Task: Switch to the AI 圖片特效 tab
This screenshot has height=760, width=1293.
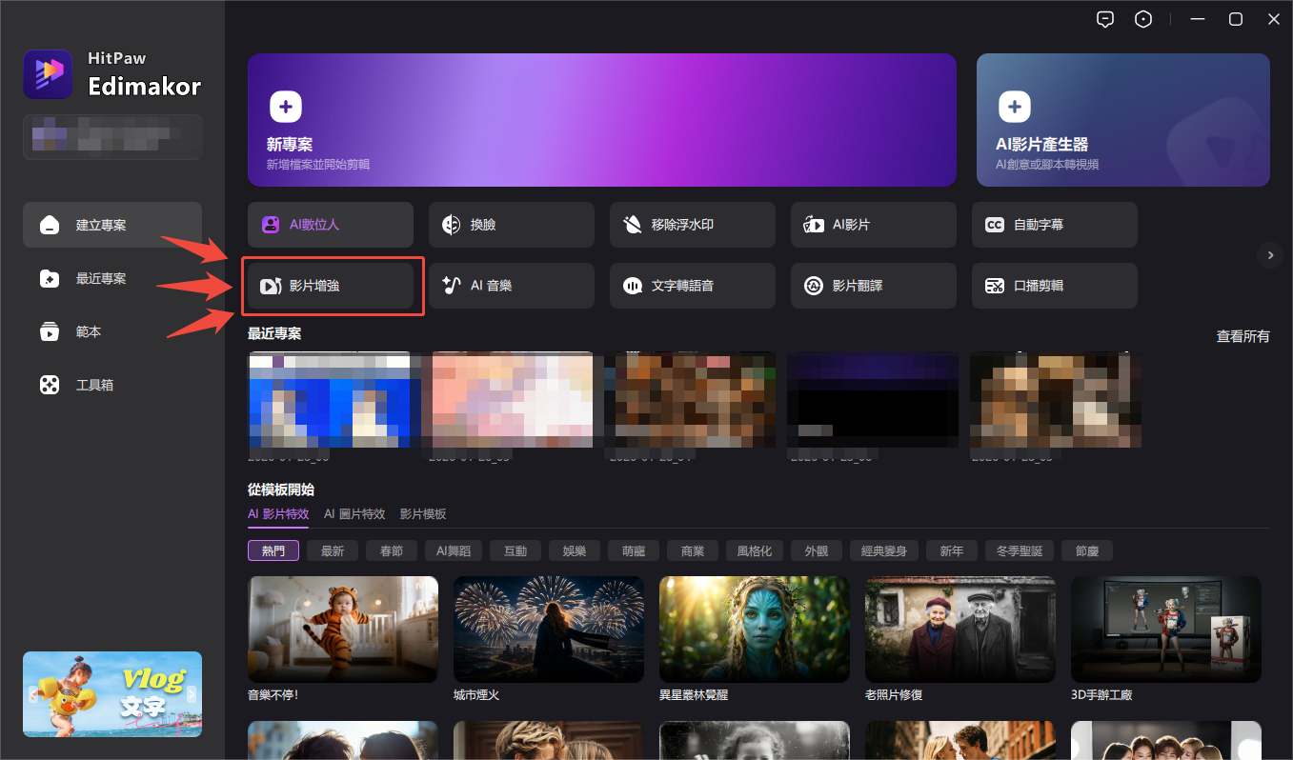Action: pyautogui.click(x=355, y=513)
